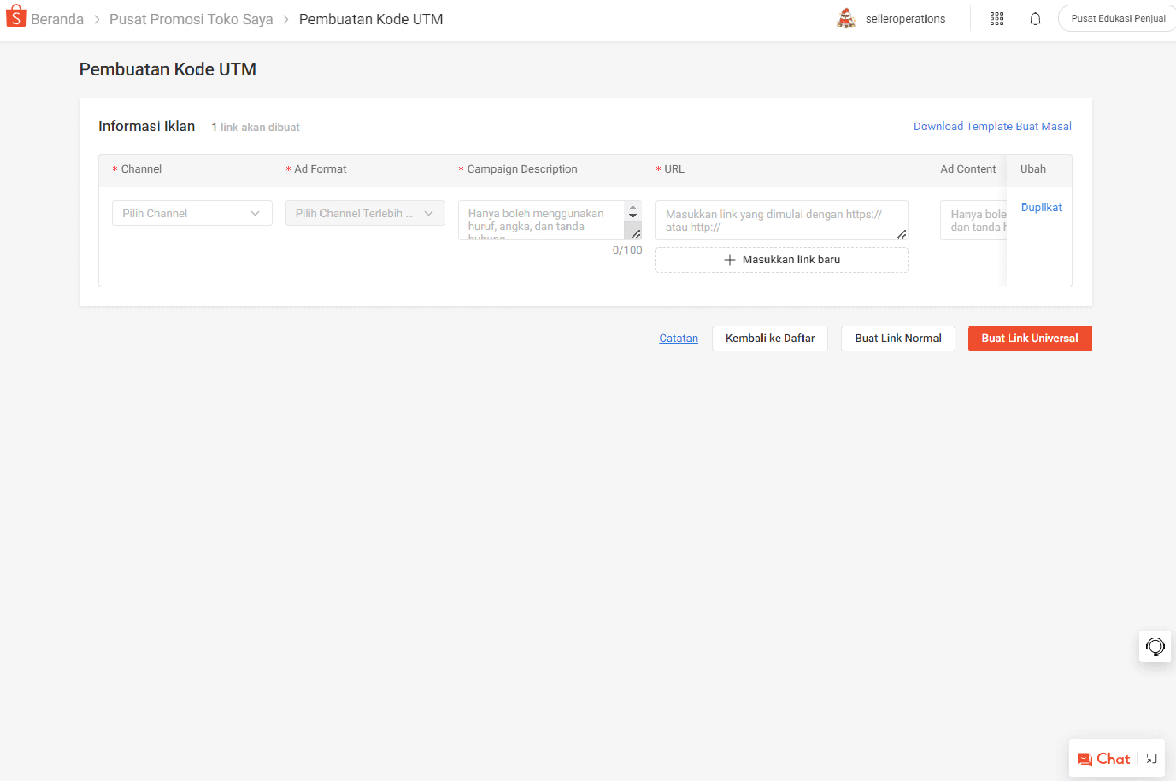
Task: Click the Shopee logo icon
Action: (16, 16)
